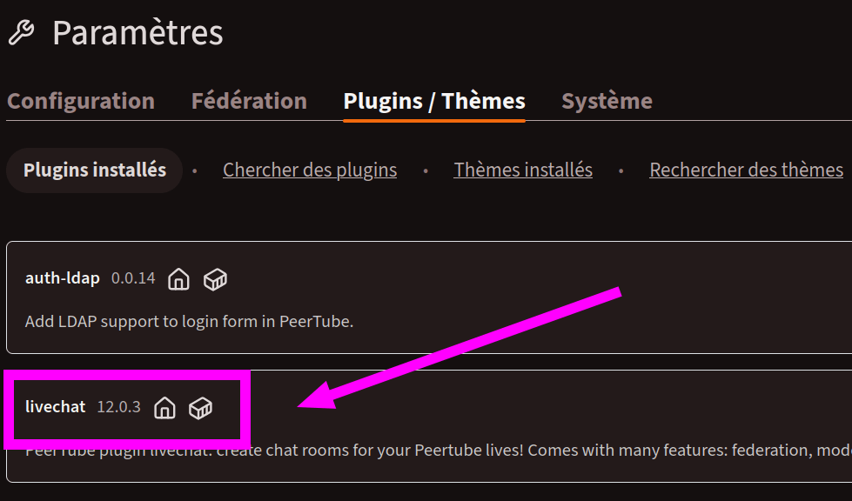Open the auth-ldap npm package icon
The height and width of the screenshot is (501, 852).
coord(215,279)
